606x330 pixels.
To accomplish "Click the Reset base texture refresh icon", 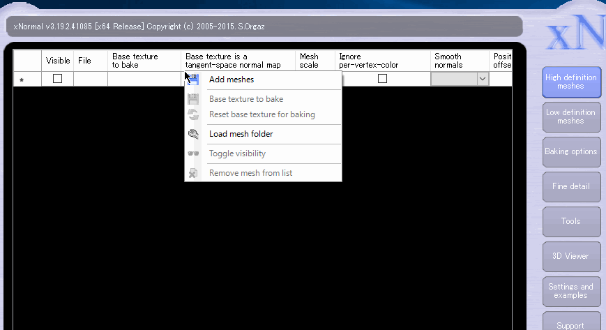I will [193, 114].
